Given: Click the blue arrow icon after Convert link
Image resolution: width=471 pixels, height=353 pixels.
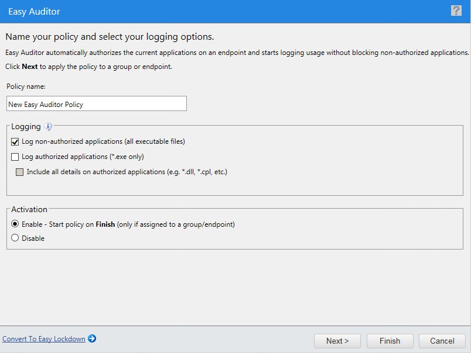Looking at the screenshot, I should (x=92, y=338).
